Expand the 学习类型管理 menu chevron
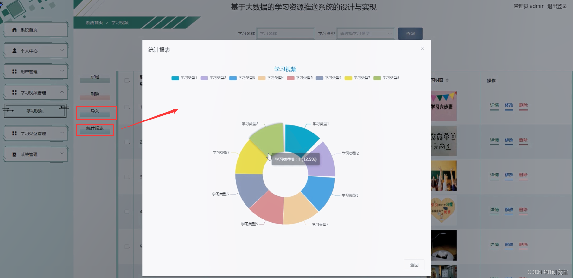Screen dimensions: 573x278 pyautogui.click(x=62, y=133)
